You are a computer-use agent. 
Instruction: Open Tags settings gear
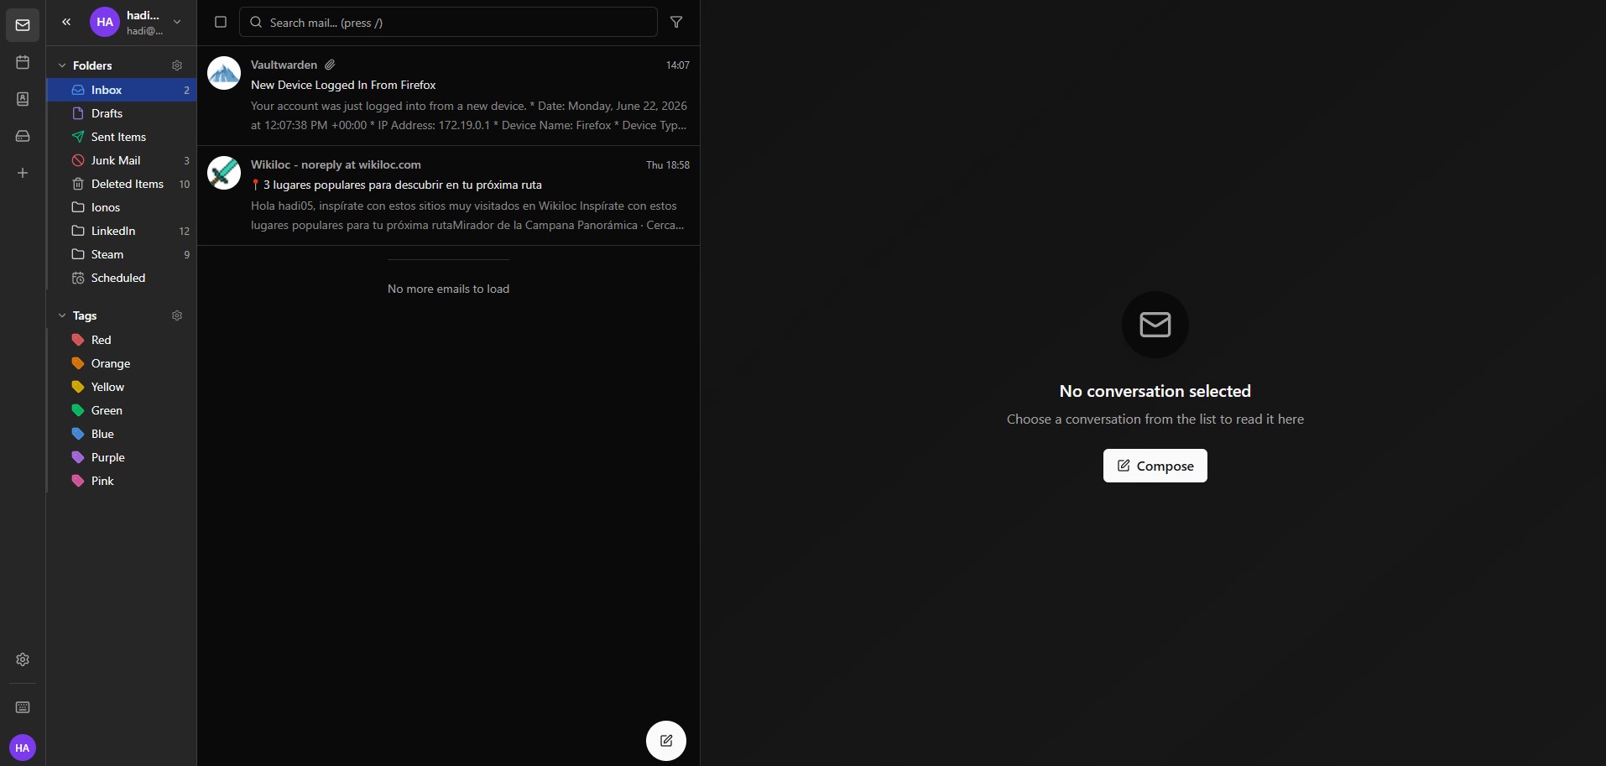click(x=177, y=315)
